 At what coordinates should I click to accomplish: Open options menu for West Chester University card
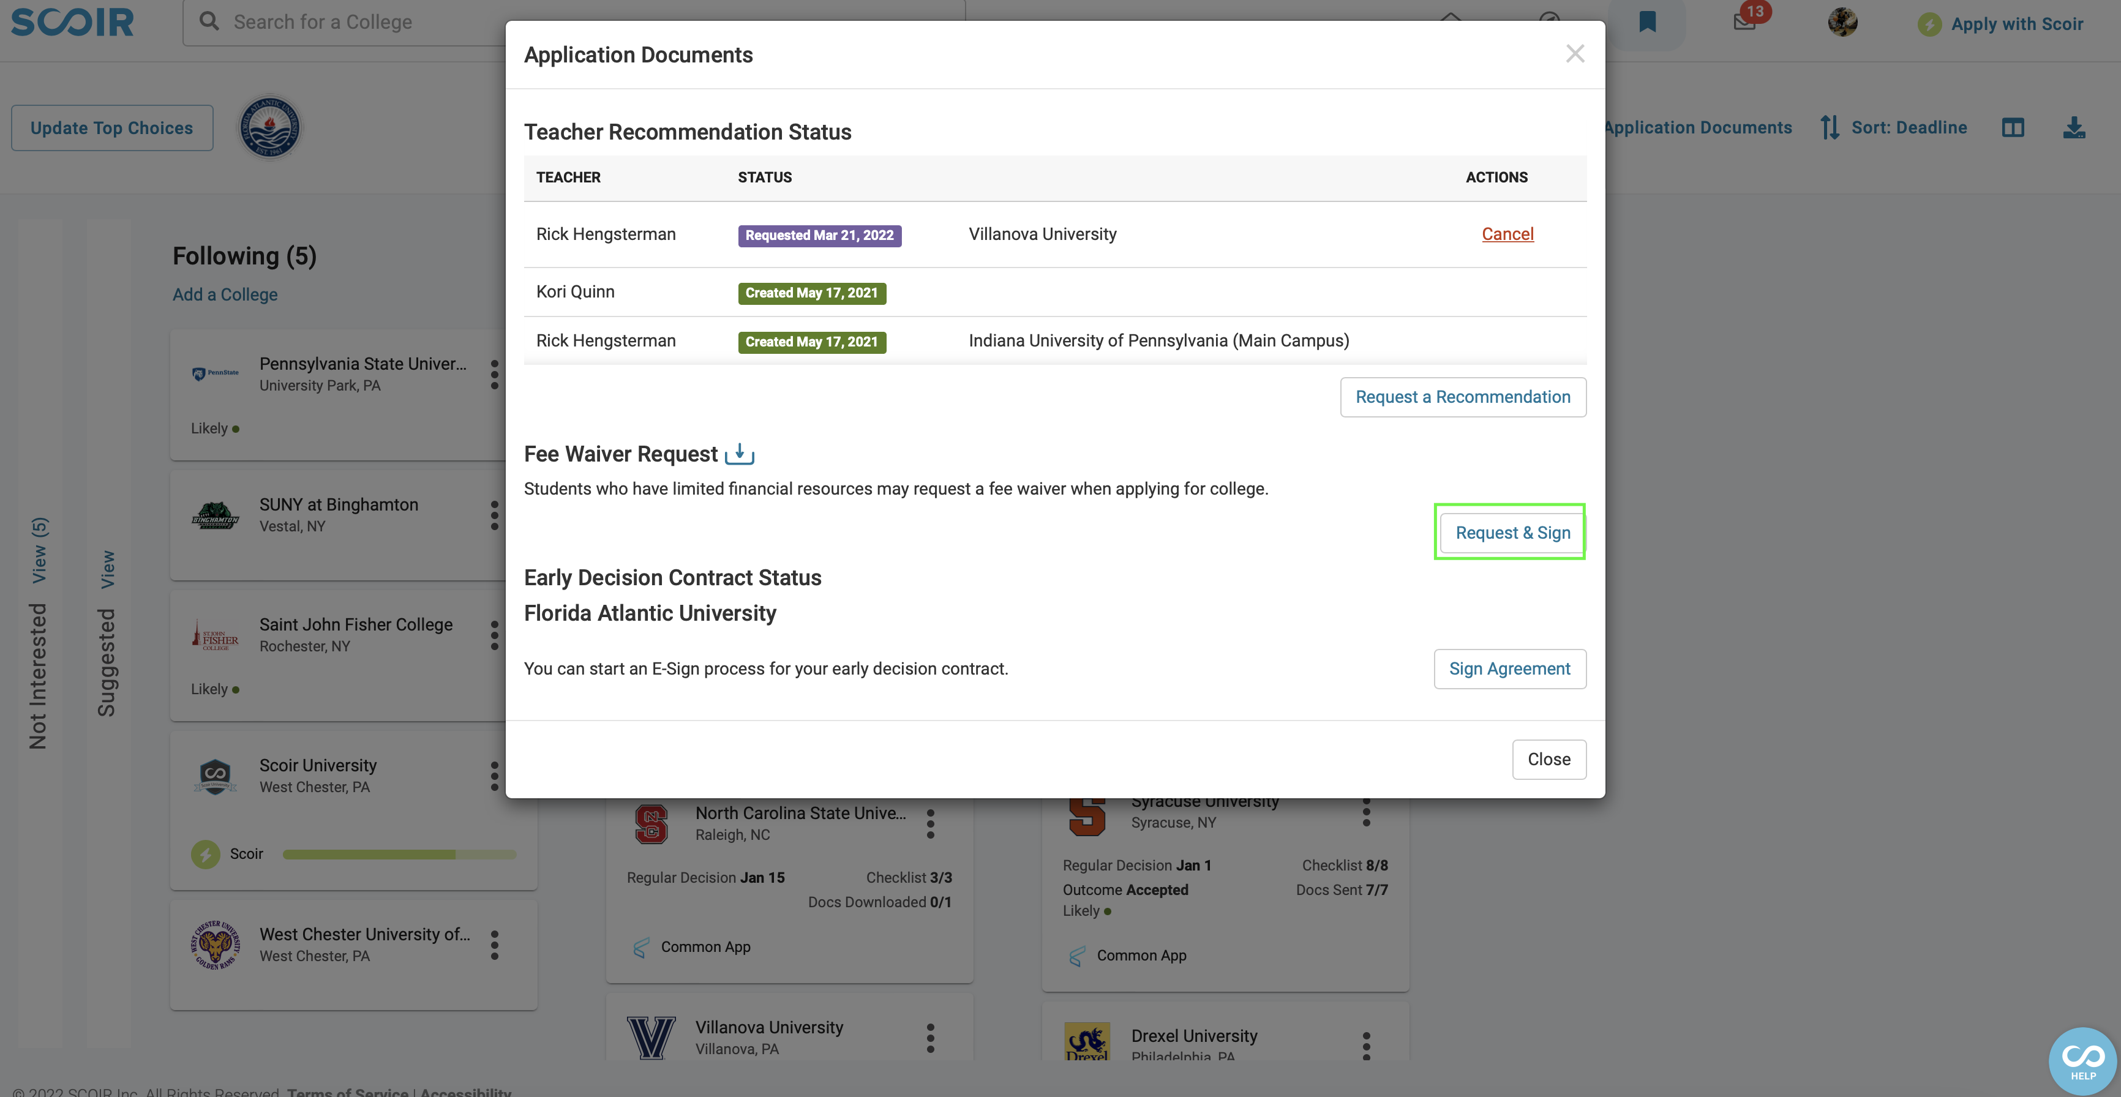(495, 945)
